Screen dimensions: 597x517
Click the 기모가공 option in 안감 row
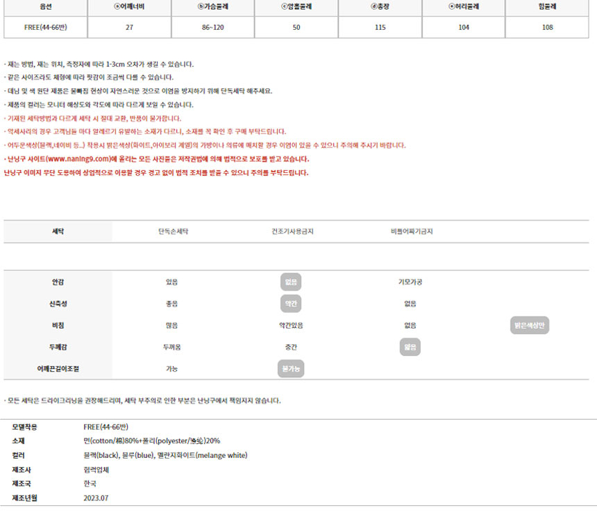click(410, 282)
